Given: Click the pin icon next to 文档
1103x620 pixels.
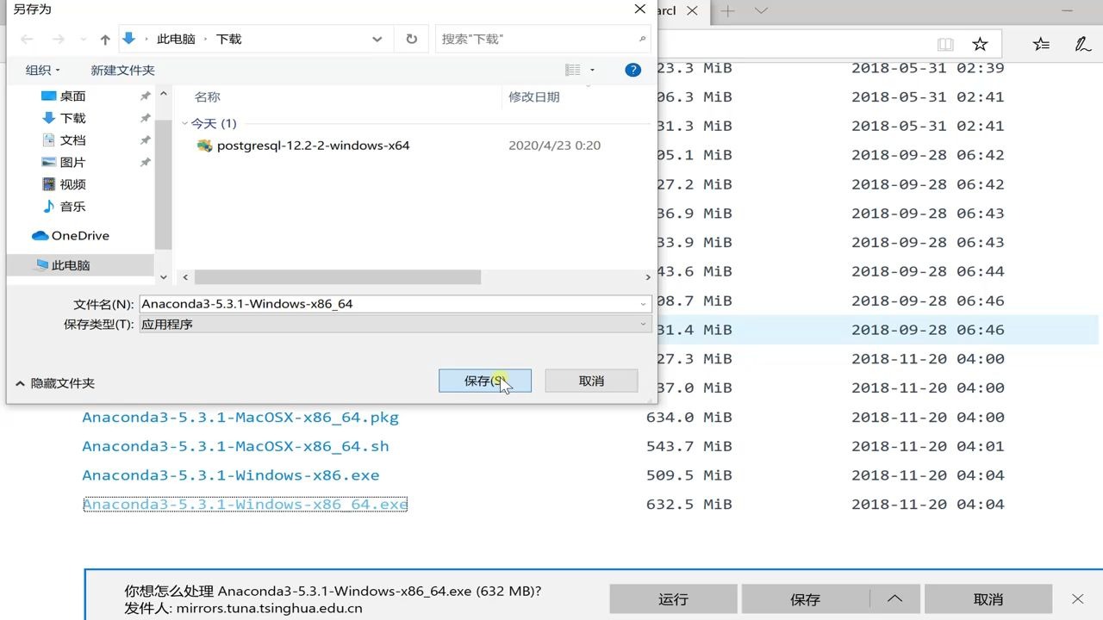Looking at the screenshot, I should [x=146, y=140].
